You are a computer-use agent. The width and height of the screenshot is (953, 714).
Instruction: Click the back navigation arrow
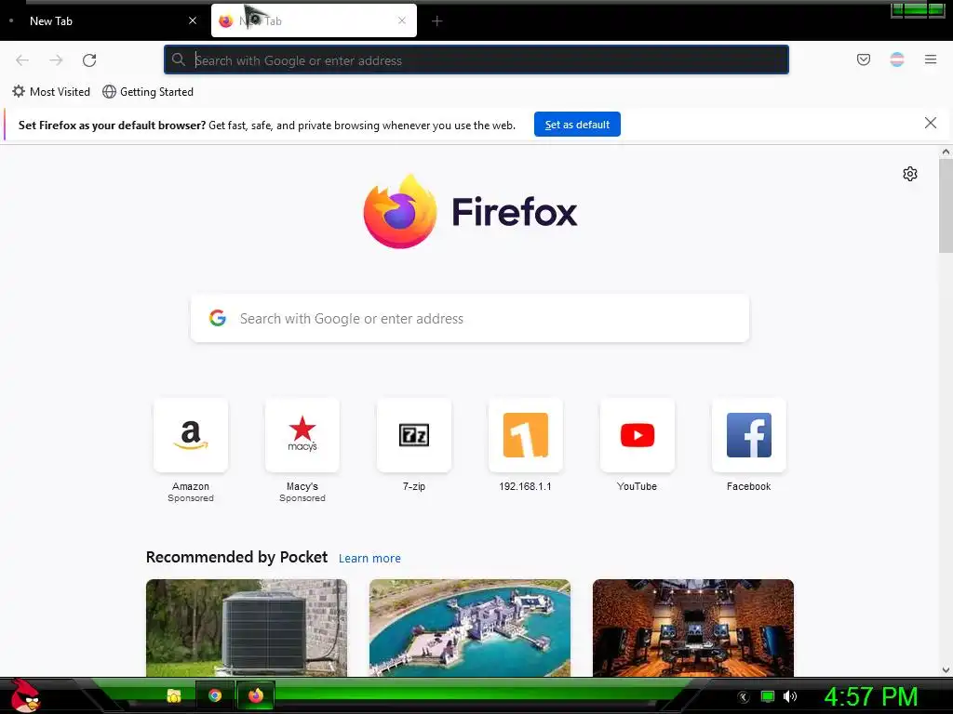point(22,60)
